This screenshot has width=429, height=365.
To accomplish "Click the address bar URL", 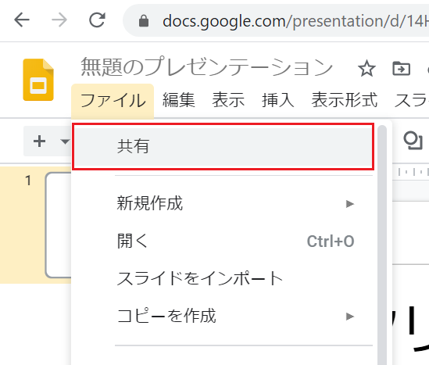I will (295, 21).
